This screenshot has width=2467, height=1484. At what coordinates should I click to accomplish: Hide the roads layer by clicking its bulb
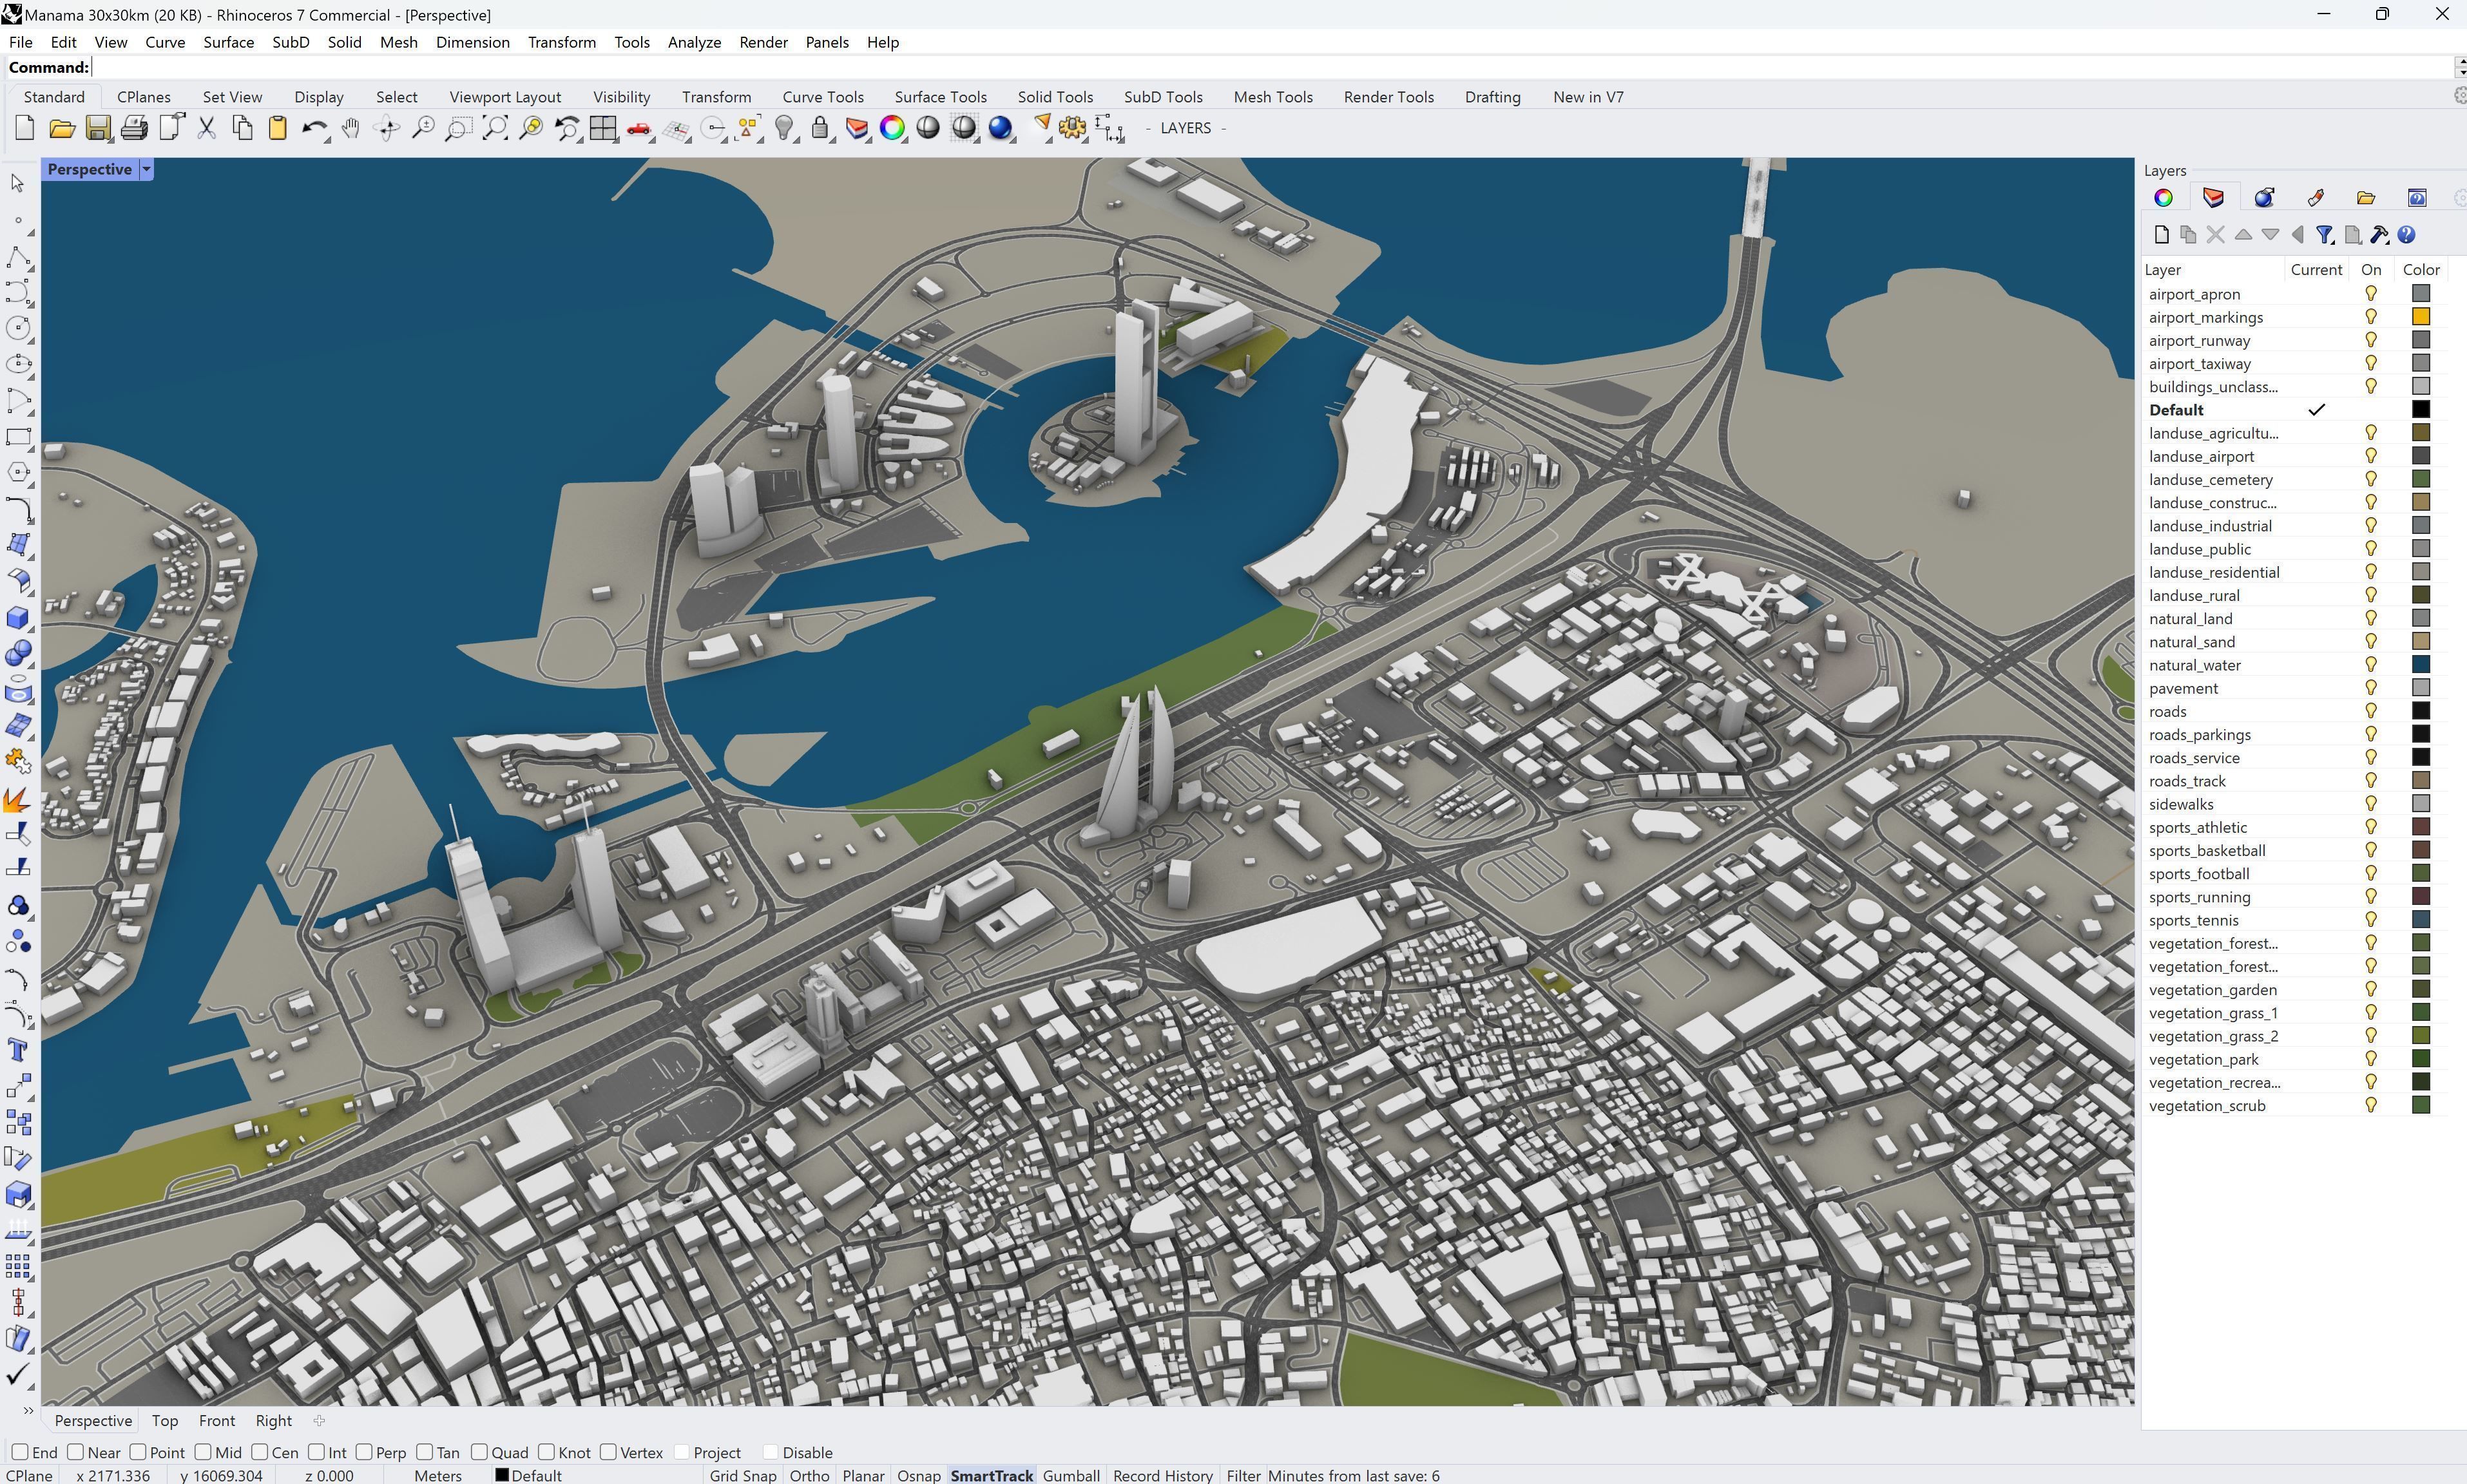point(2370,711)
